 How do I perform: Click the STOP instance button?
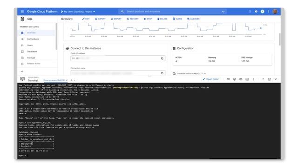tap(148, 19)
